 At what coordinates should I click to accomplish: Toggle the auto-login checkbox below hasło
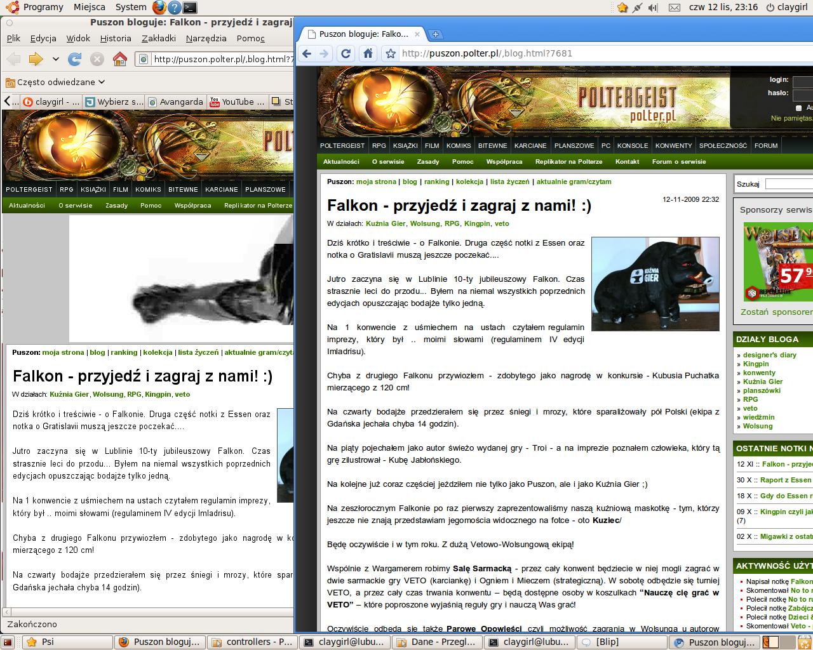799,108
